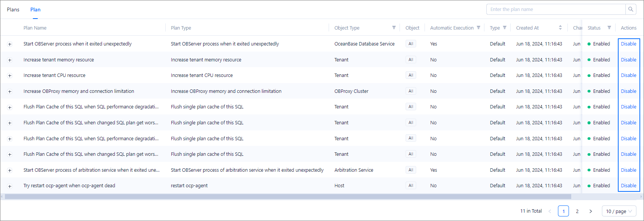Screen dimensions: 644x221
Task: Open the Object Type filter icon
Action: (394, 28)
